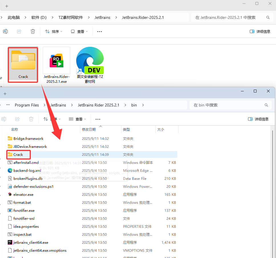Click the share icon in top window toolbar
This screenshot has height=258, width=276.
[19, 31]
